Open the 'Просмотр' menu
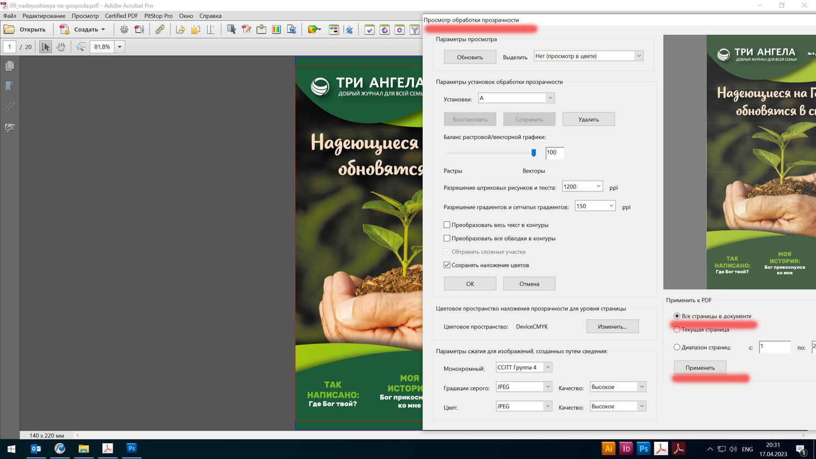816x459 pixels. click(85, 16)
